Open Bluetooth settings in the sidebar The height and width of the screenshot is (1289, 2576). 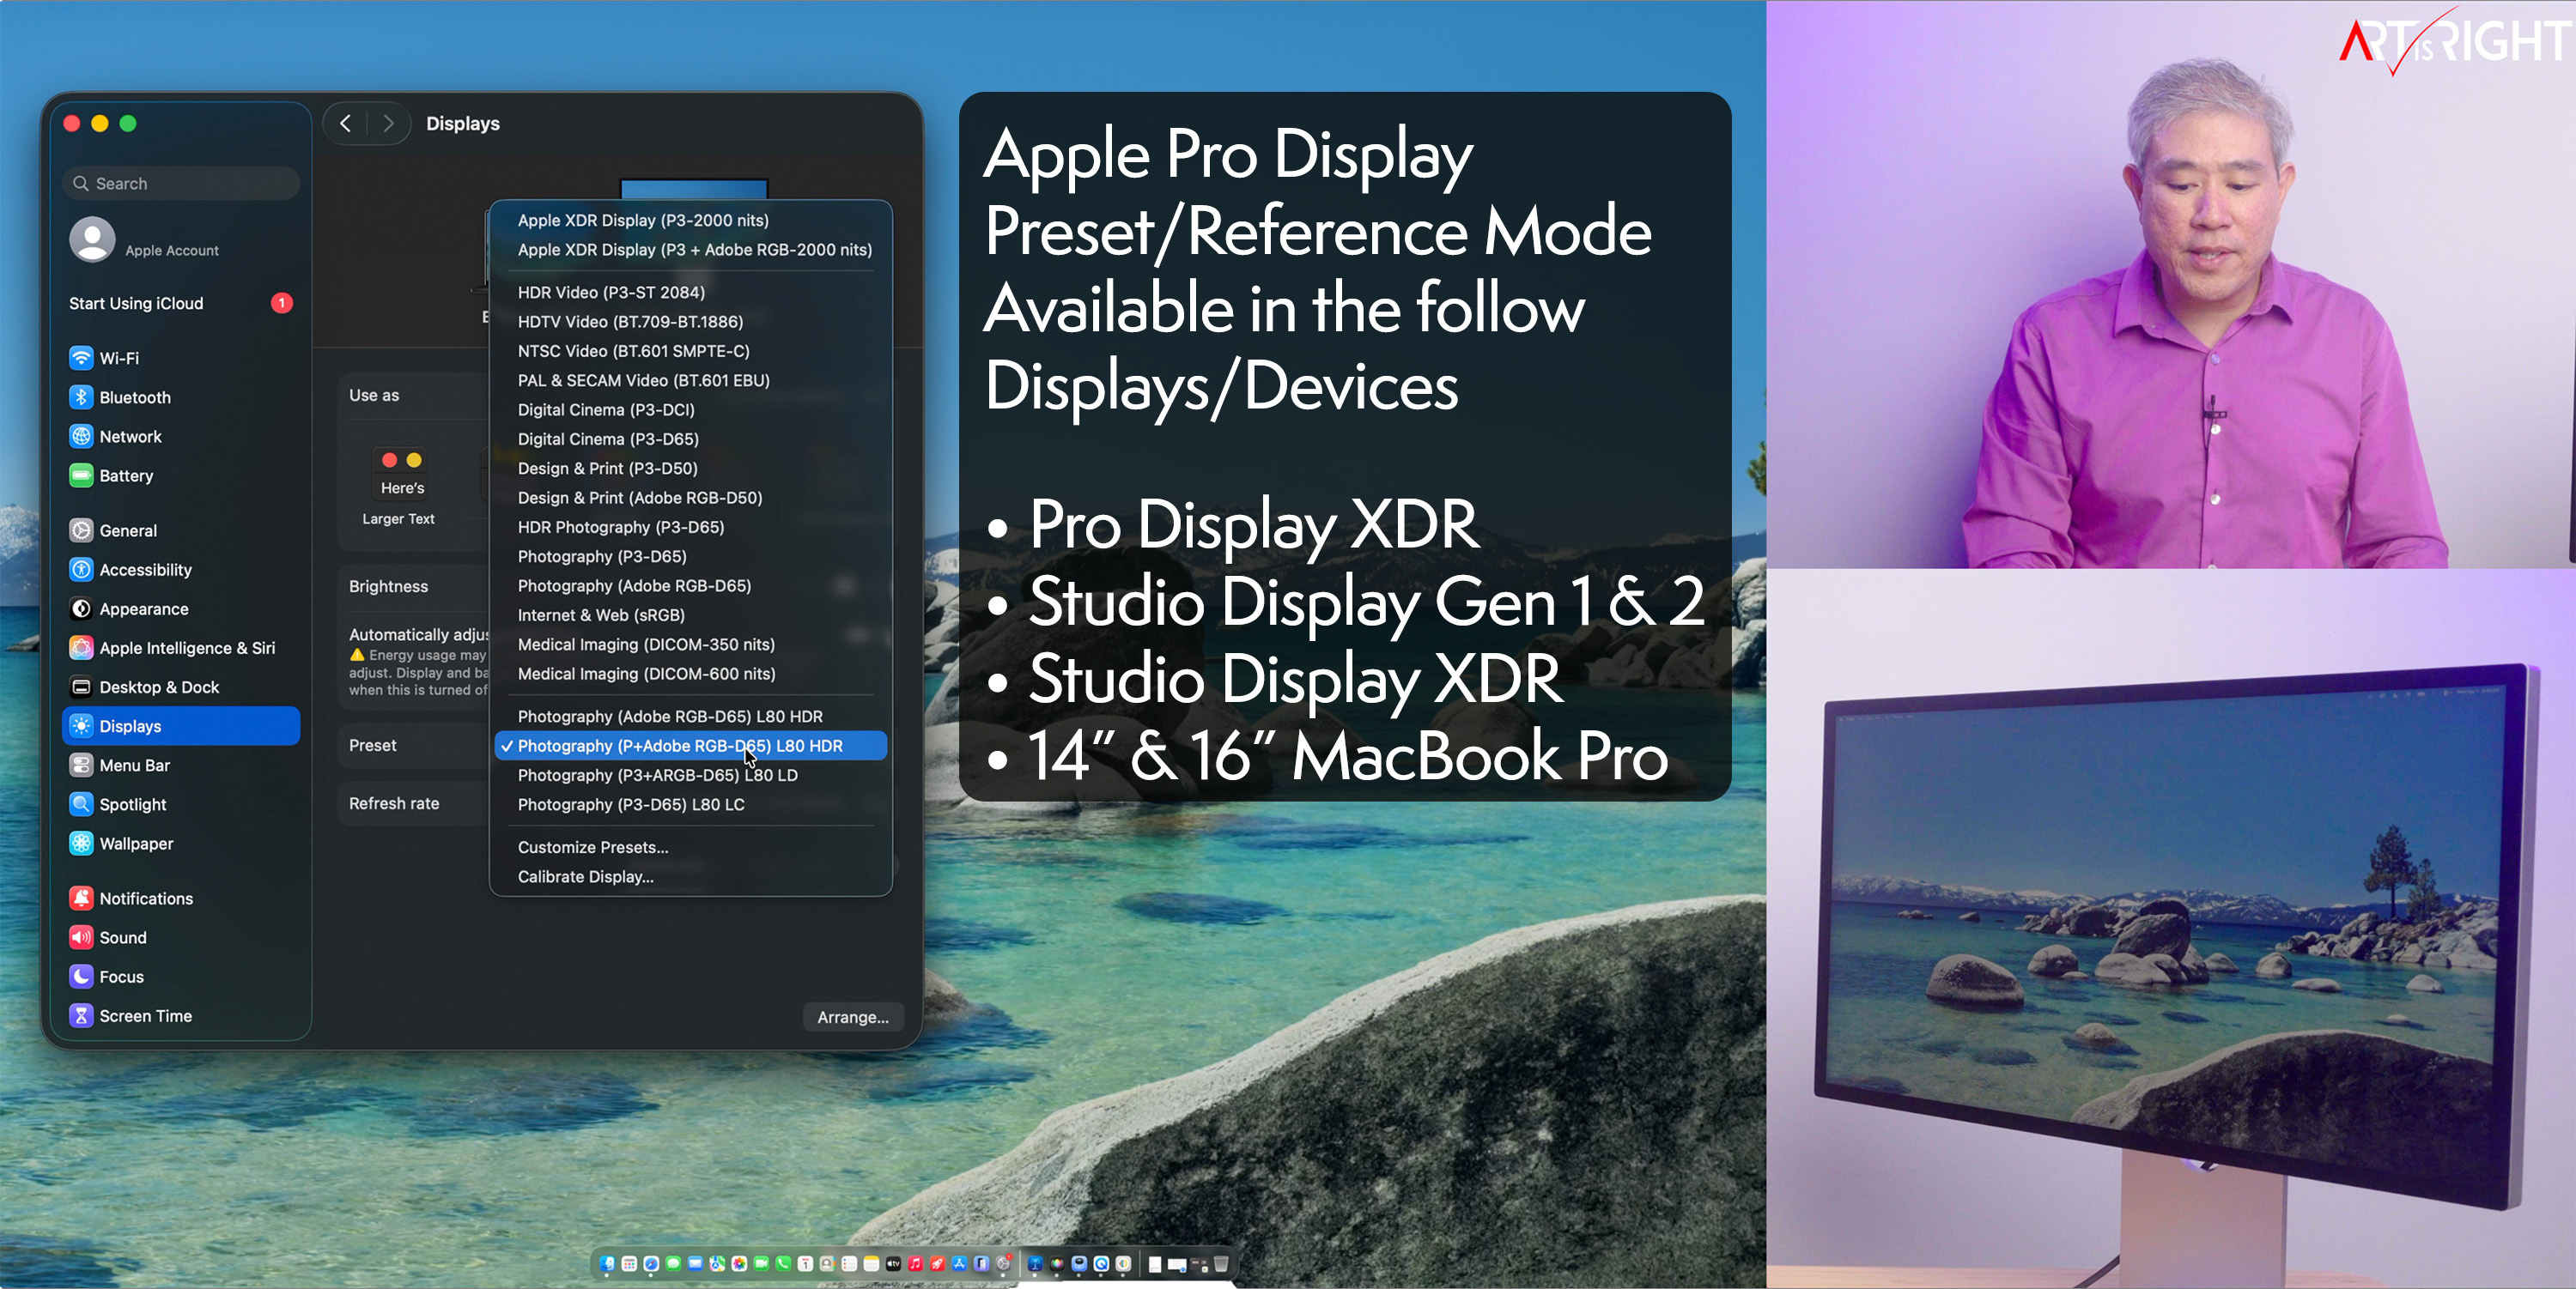point(180,396)
